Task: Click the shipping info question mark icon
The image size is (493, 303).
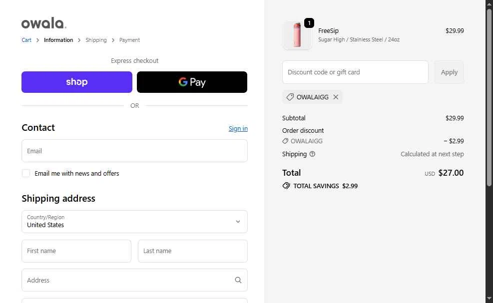Action: 312,154
